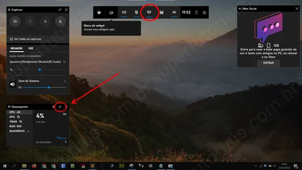
Task: Open Sublime Text from the taskbar
Action: click(x=92, y=166)
